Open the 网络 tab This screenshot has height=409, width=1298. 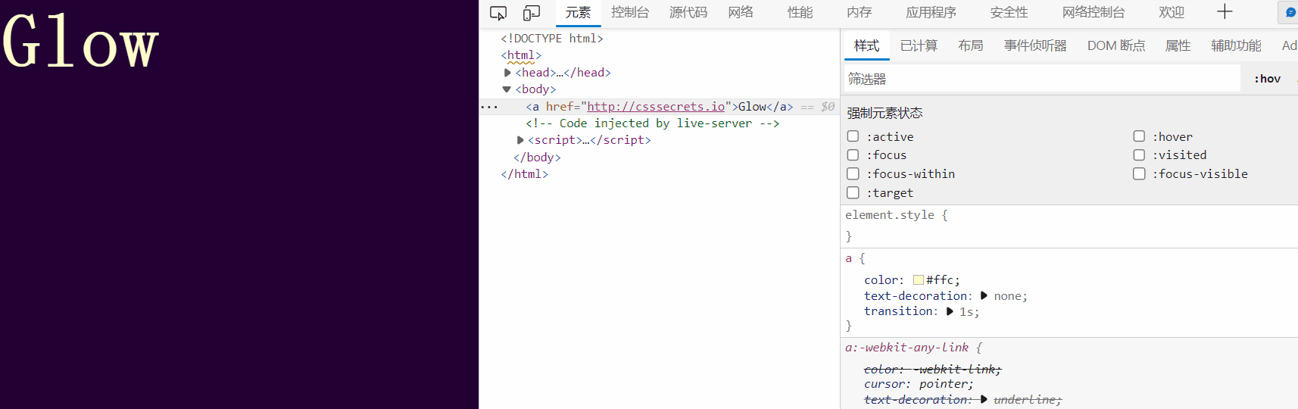point(741,12)
